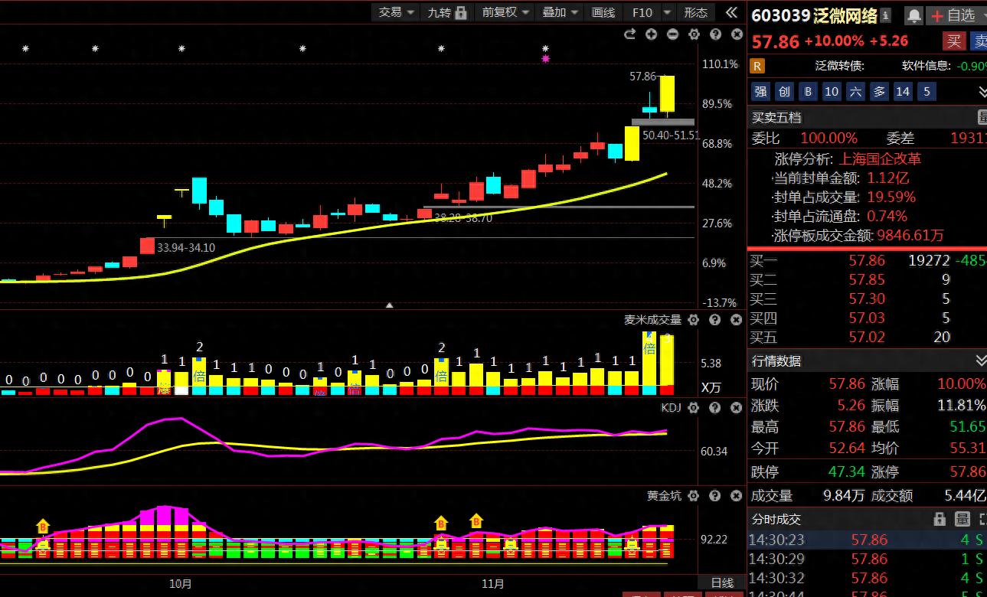The width and height of the screenshot is (987, 597).
Task: Open KDJ indicator settings gear
Action: 694,408
